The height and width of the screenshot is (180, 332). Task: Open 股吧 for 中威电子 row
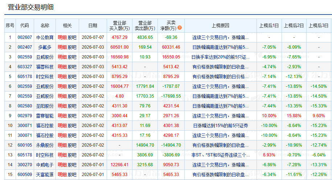coord(72,164)
